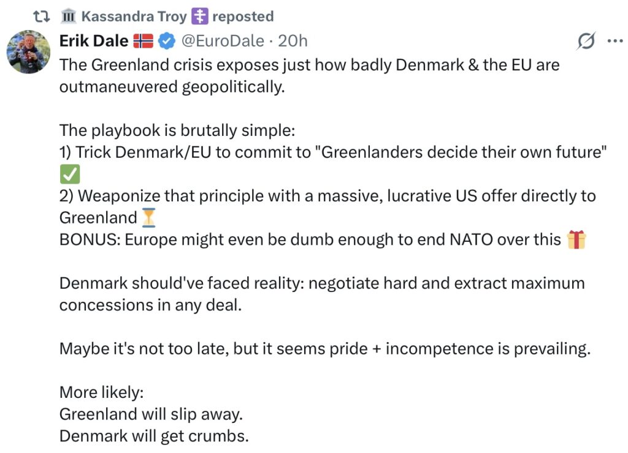Screen dimensions: 628x453
Task: Click the purple cross emoji after Kassandra Troy
Action: coord(199,17)
